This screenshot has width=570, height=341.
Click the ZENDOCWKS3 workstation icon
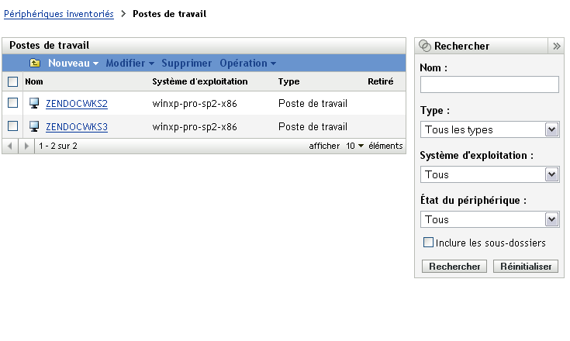(34, 126)
